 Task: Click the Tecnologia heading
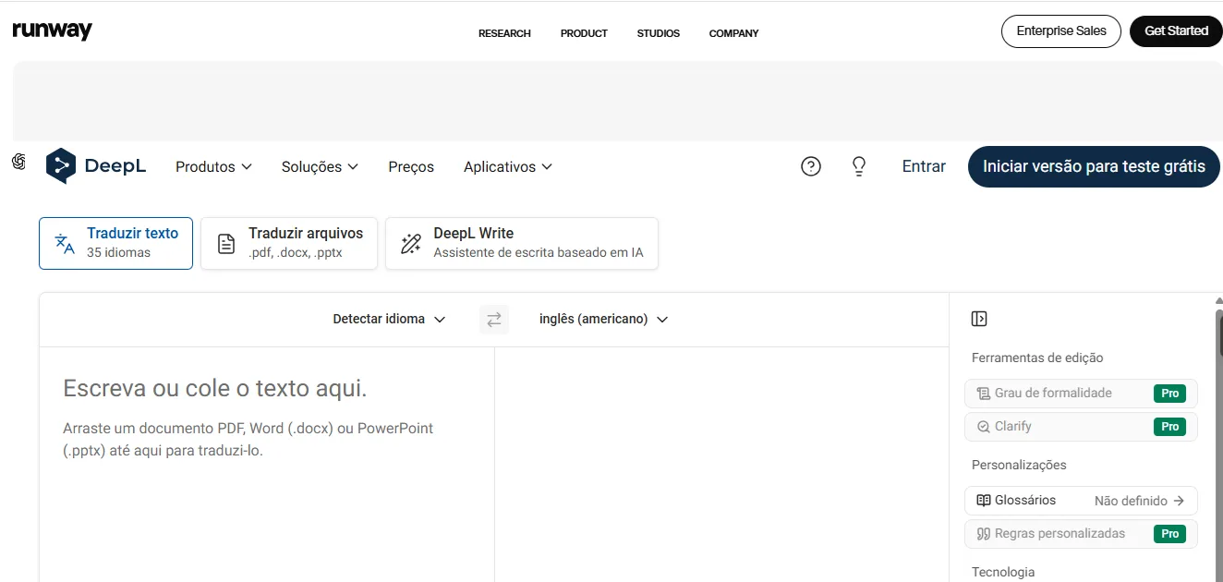pos(1003,572)
